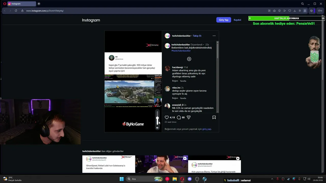Open enessis0_0's profile

(x=178, y=105)
